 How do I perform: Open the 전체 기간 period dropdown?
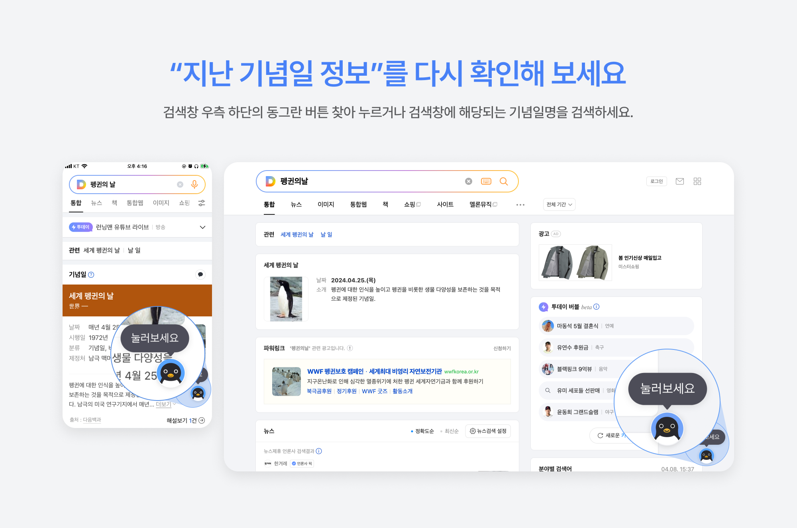[x=559, y=204]
